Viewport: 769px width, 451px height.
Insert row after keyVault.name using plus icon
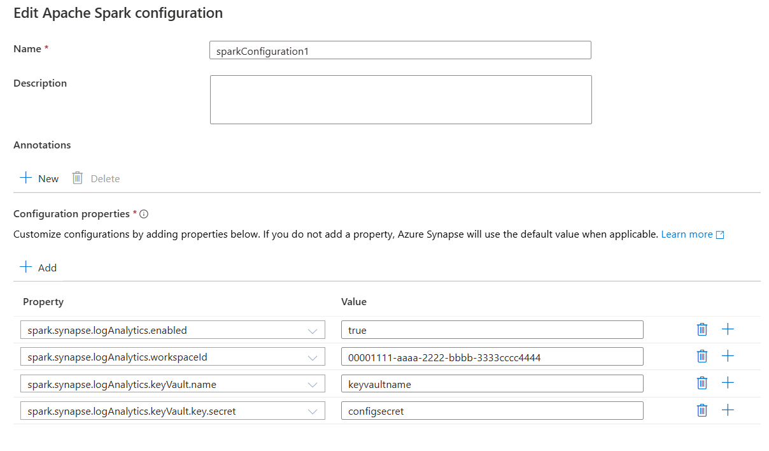[x=728, y=383]
